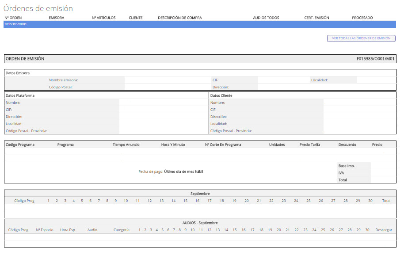
Task: Click the Audio column header beside Hora Esp
Action: [x=92, y=230]
